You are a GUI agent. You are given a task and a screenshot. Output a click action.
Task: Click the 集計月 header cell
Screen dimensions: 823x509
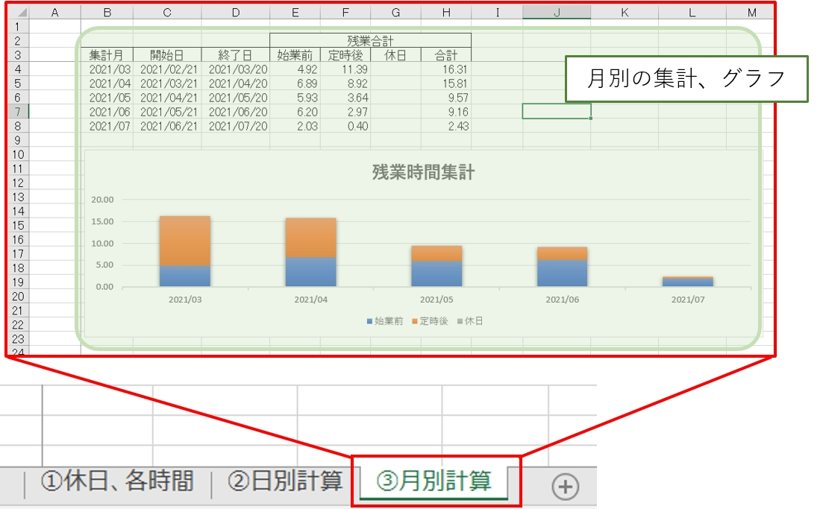[x=107, y=55]
